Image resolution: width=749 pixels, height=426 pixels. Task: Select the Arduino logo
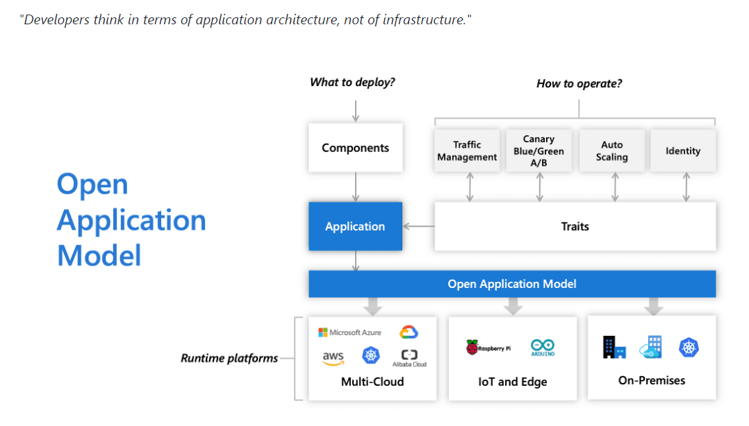point(542,348)
